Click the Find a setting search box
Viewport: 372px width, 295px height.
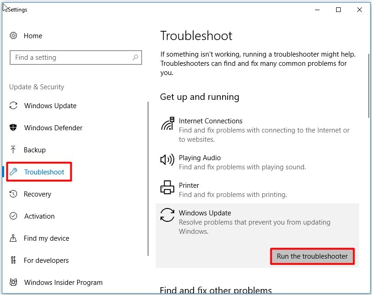[x=76, y=57]
